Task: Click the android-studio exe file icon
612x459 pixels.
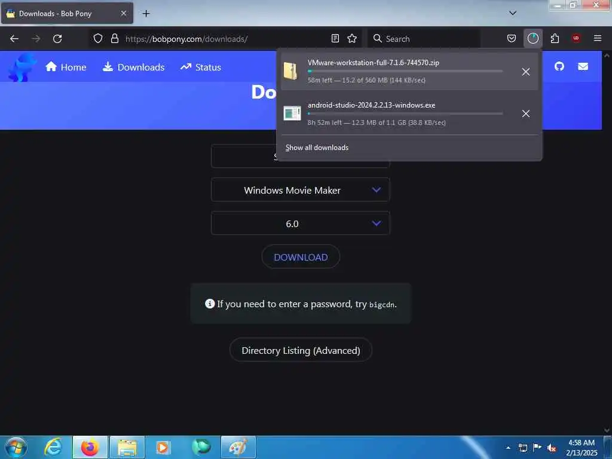Action: [292, 113]
